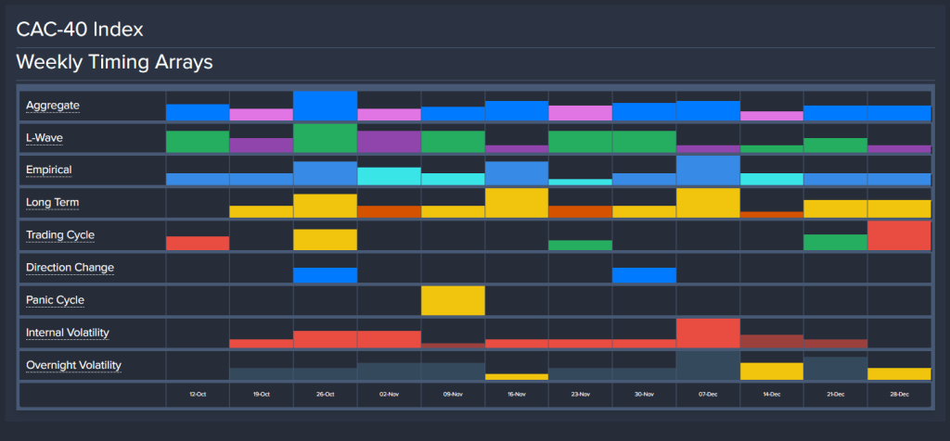Click the green L-Wave bar for 12-Oct
The width and height of the screenshot is (950, 441).
tap(198, 142)
